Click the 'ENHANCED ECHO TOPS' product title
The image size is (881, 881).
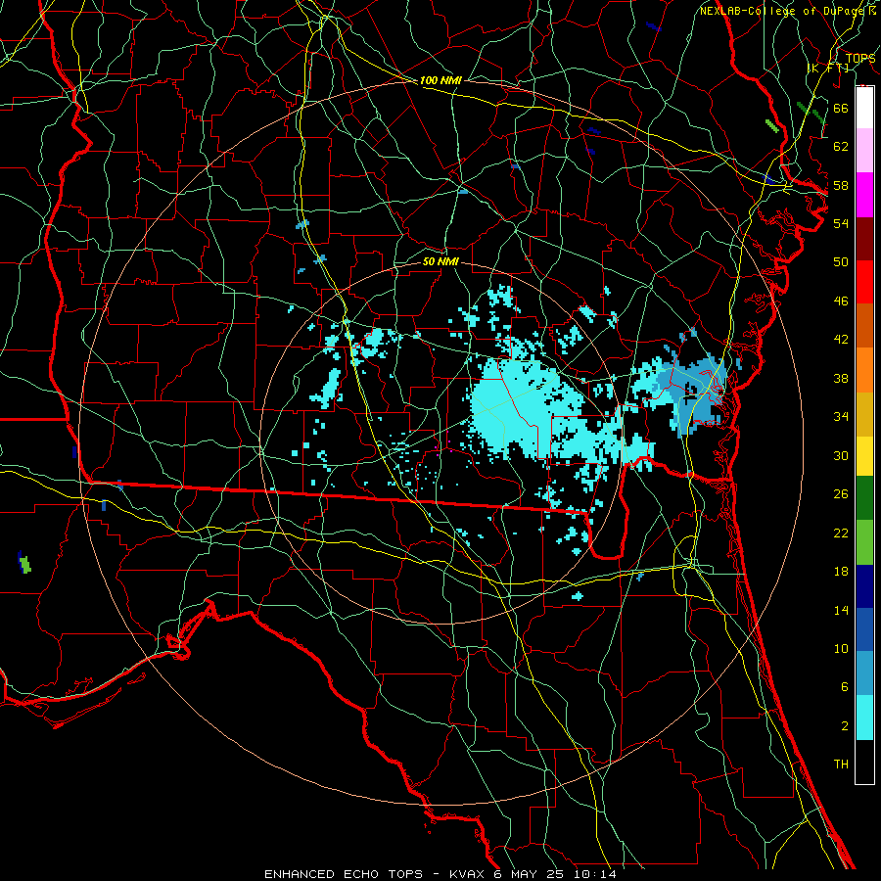pos(344,874)
